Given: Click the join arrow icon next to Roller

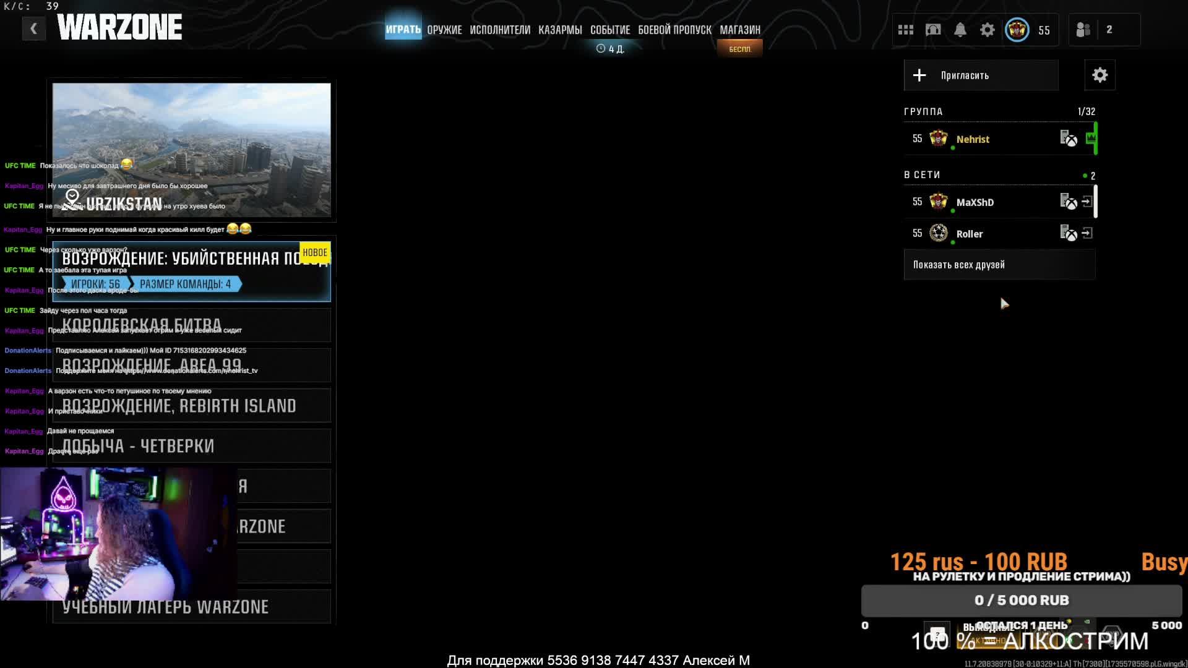Looking at the screenshot, I should [1087, 233].
